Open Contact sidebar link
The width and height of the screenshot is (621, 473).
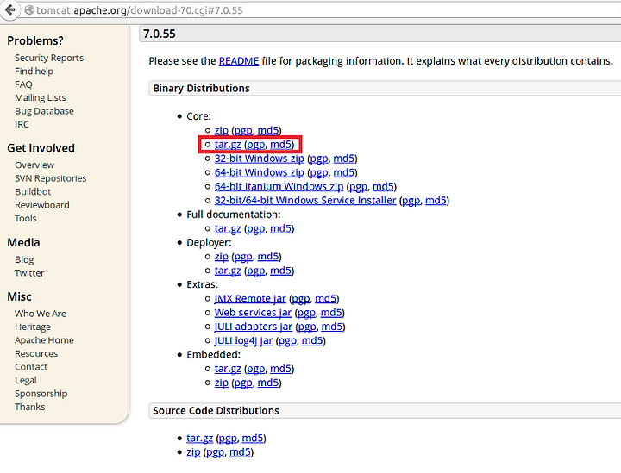[31, 367]
